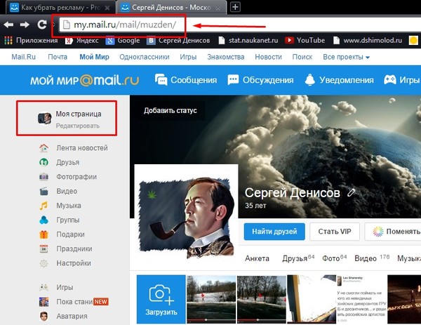
Task: Open the first snowy forest video thumbnail
Action: 211,299
